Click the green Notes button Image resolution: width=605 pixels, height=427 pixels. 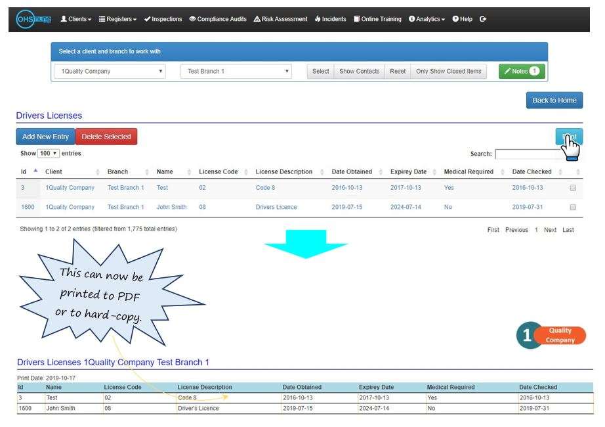[522, 72]
